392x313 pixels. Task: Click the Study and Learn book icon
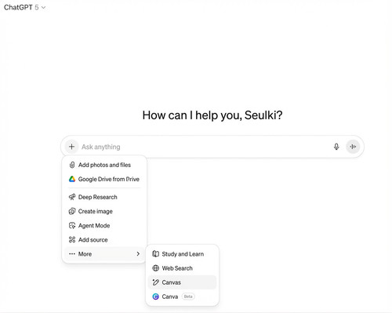click(155, 254)
